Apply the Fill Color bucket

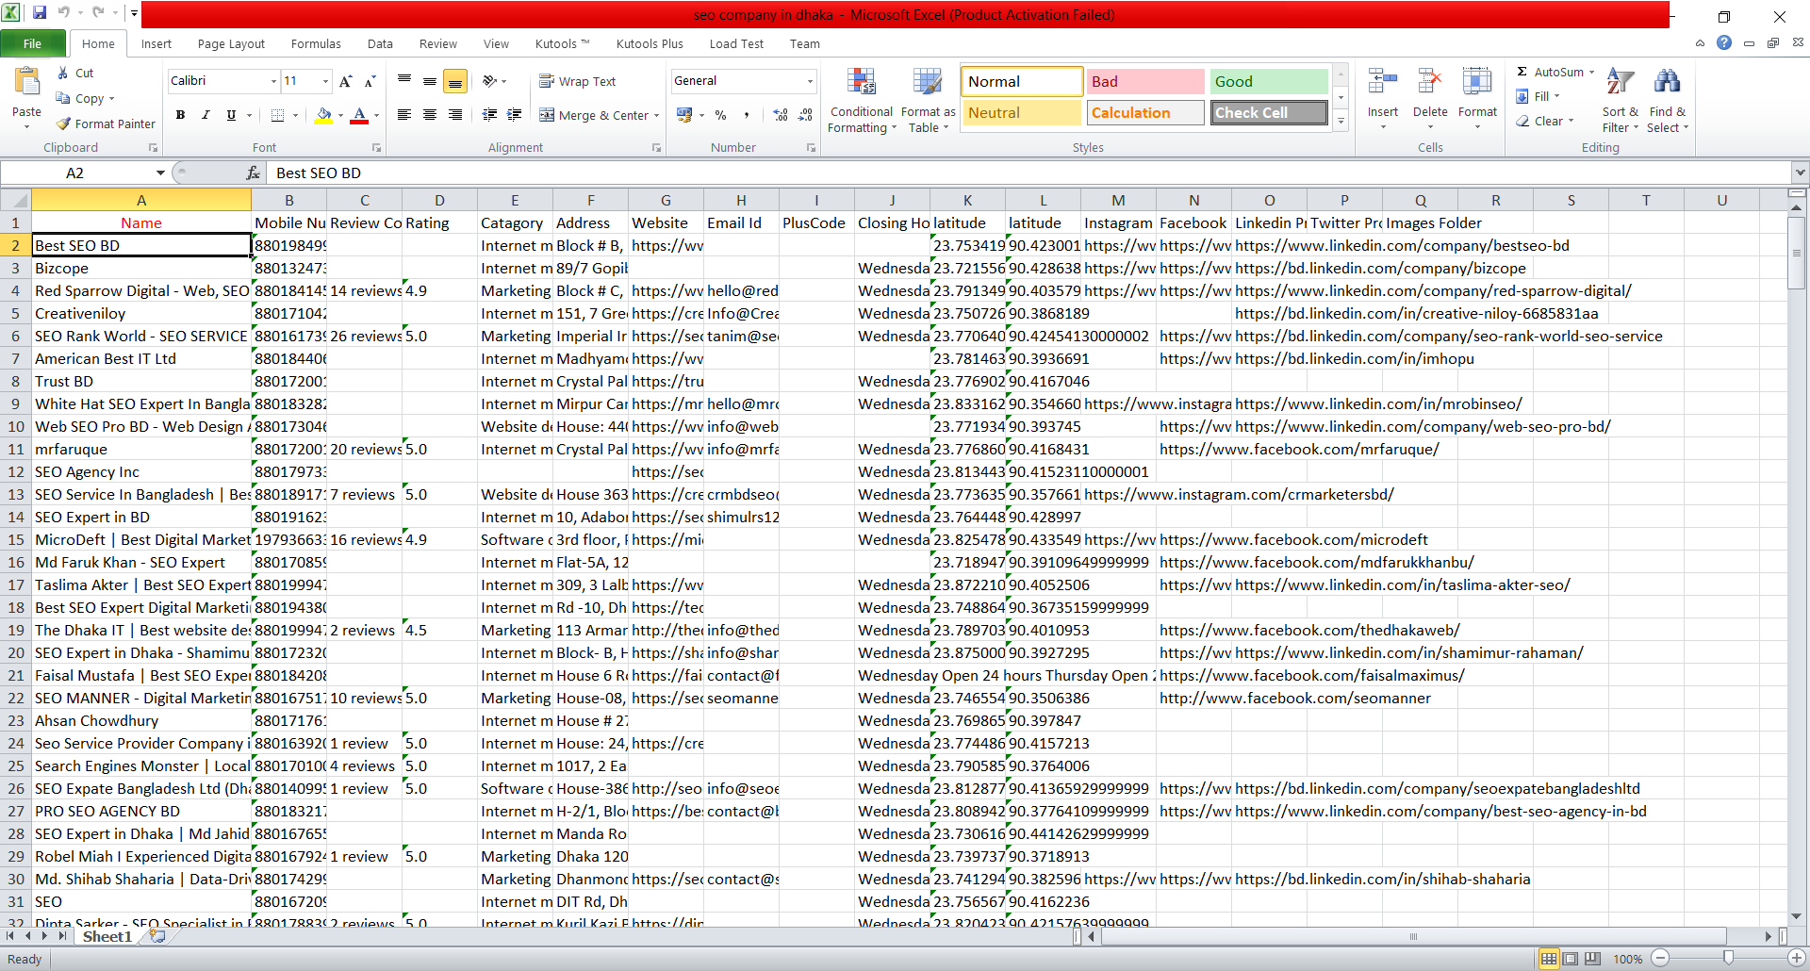(x=323, y=115)
